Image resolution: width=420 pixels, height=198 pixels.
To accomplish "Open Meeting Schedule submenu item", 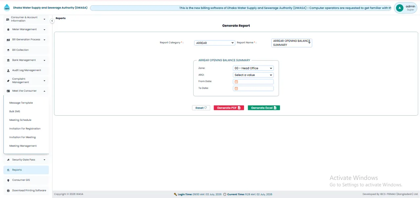I will click(x=20, y=120).
